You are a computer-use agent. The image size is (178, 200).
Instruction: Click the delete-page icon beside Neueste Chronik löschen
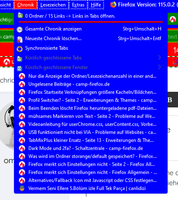(x=20, y=39)
